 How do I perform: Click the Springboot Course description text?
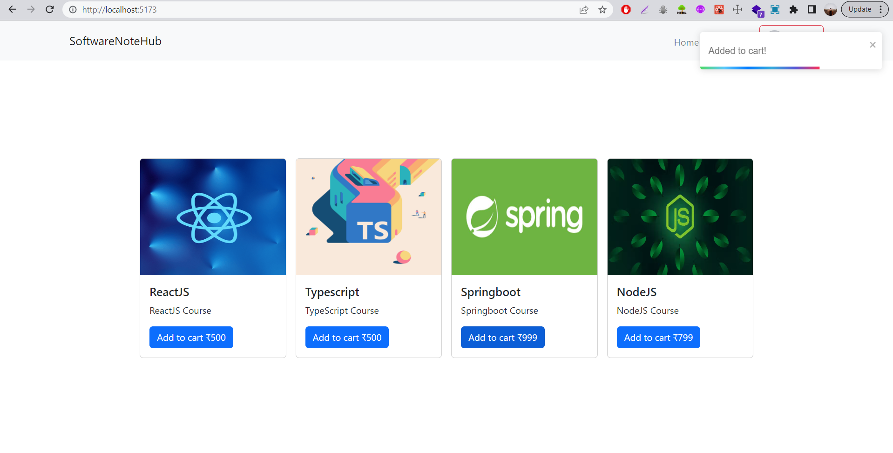500,311
